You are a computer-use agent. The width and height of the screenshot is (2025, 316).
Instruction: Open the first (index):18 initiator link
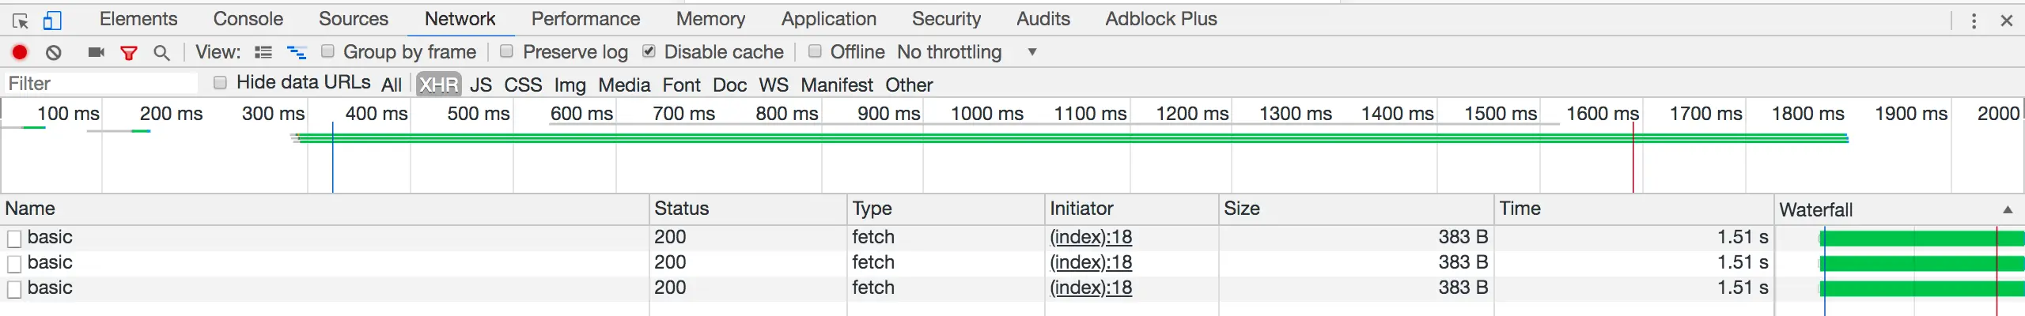[x=1091, y=237]
